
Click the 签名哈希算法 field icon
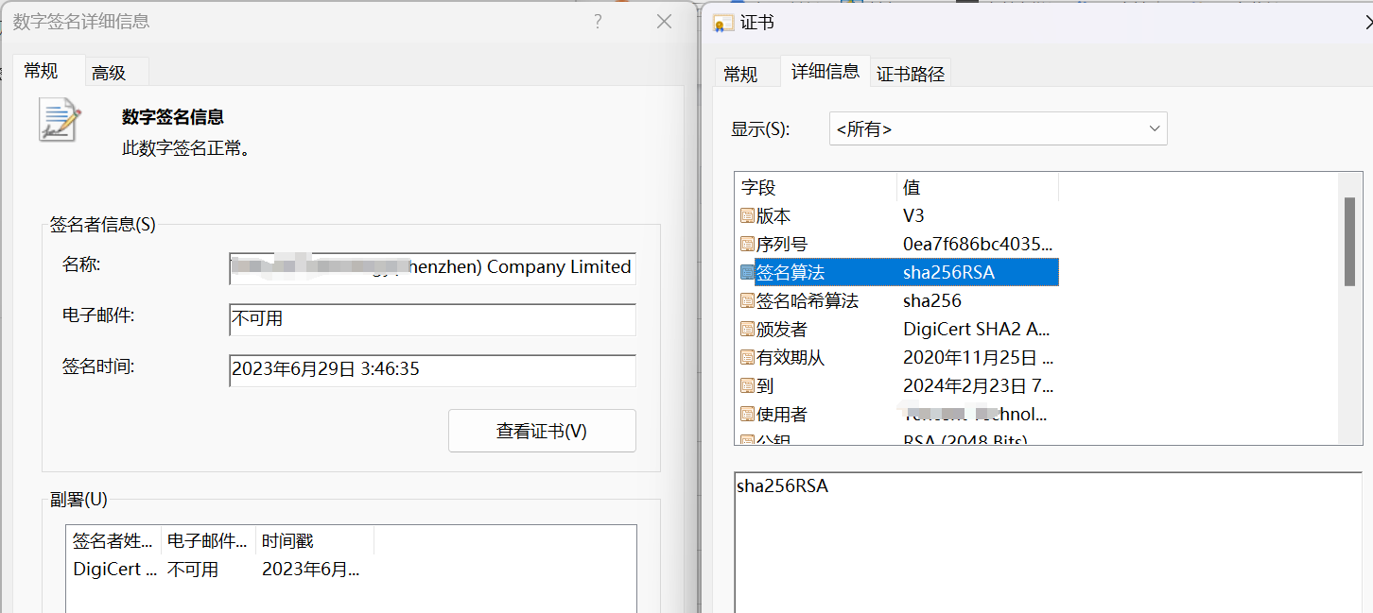click(747, 301)
